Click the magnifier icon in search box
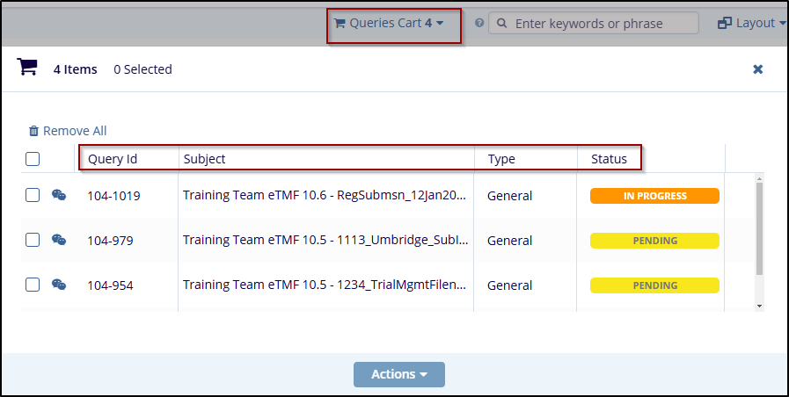This screenshot has width=789, height=397. (x=501, y=24)
